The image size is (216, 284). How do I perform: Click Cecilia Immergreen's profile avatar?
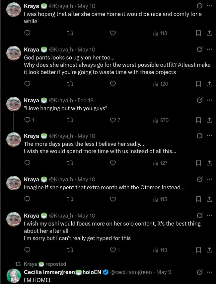(14, 276)
